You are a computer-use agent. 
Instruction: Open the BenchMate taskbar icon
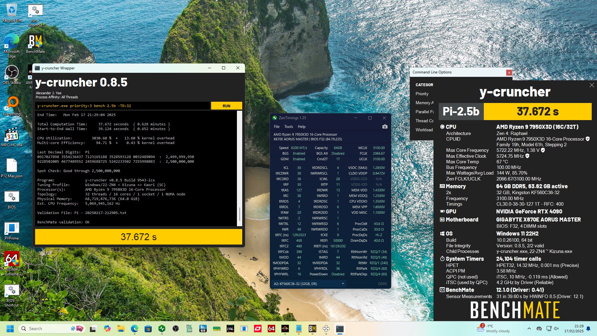point(312,329)
